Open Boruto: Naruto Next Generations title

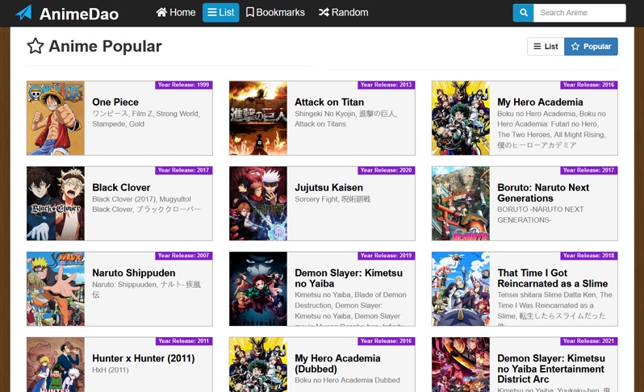click(543, 193)
